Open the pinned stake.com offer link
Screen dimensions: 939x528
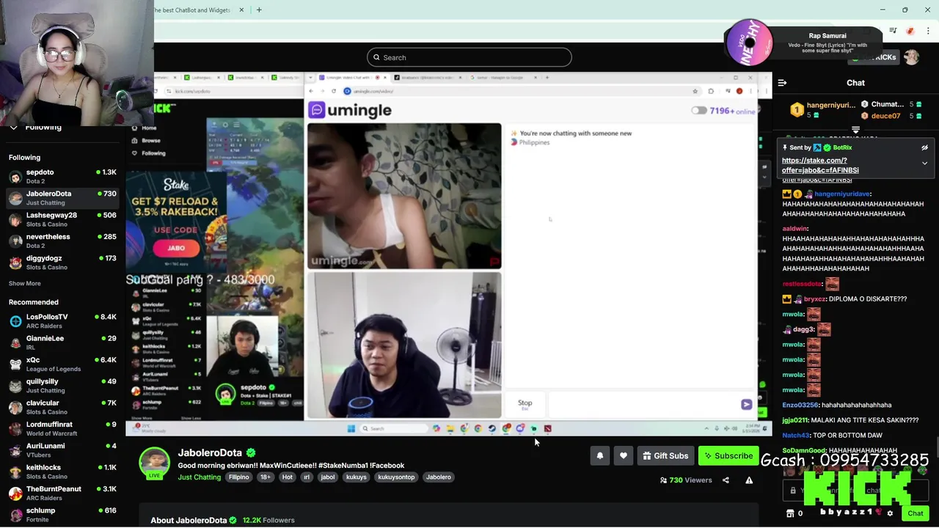[x=820, y=165]
